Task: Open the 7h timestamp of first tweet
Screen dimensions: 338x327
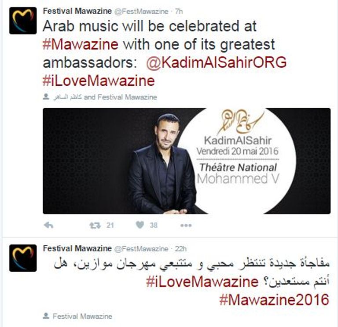Action: pos(179,11)
